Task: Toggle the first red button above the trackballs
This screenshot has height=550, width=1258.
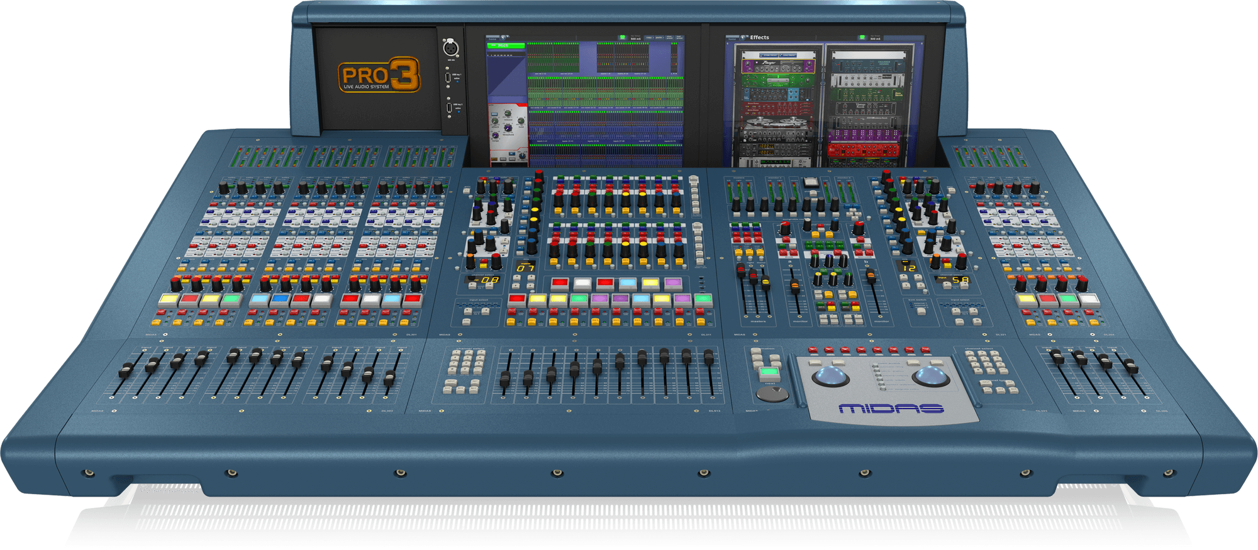Action: point(813,349)
